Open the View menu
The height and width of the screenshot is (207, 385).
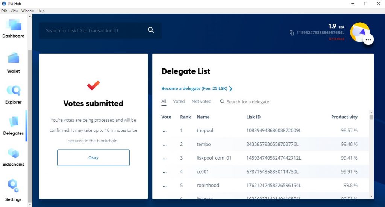(14, 11)
